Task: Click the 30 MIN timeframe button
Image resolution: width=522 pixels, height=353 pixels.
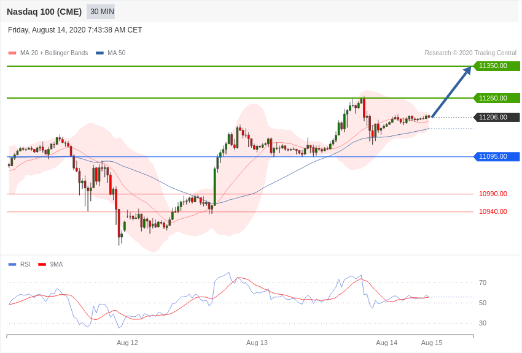Action: [x=101, y=12]
